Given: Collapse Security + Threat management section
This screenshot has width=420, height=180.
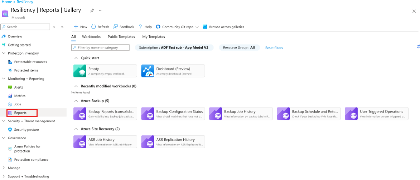Looking at the screenshot, I should pyautogui.click(x=4, y=121).
